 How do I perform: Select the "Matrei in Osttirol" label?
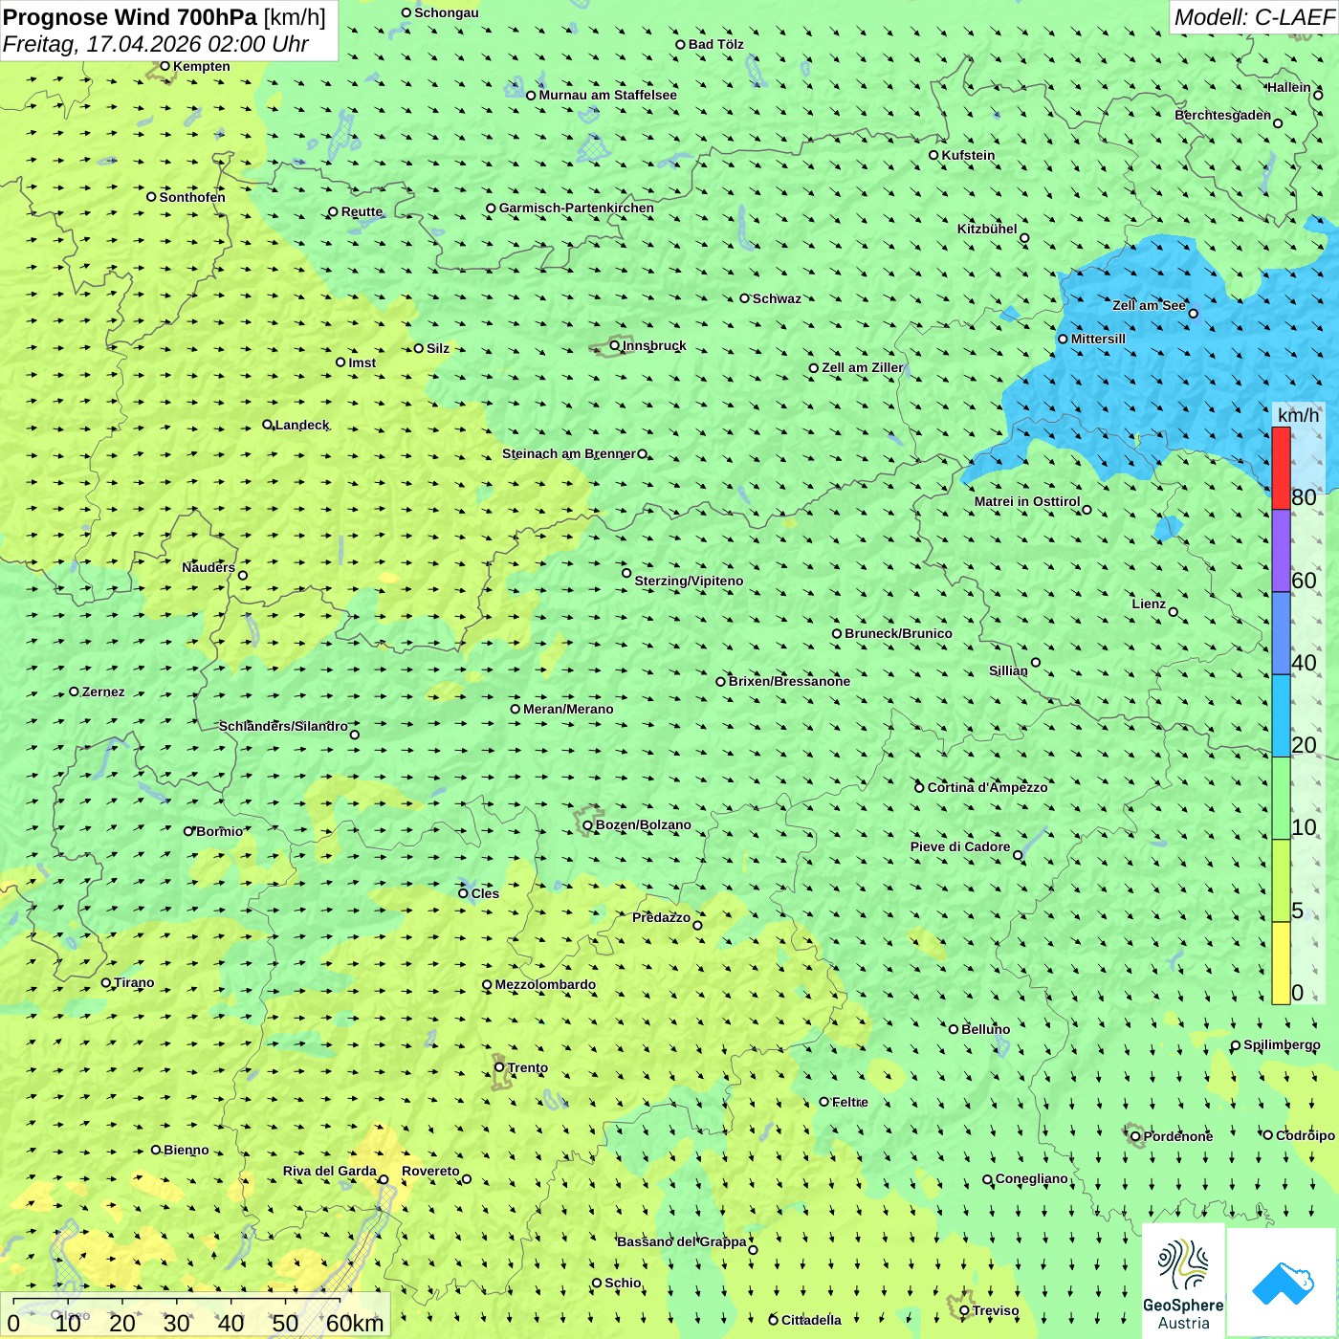point(1027,501)
